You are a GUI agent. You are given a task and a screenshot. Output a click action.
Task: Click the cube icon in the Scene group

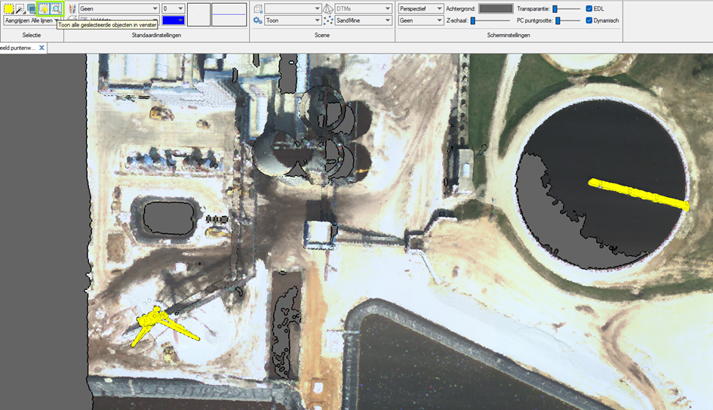point(257,8)
